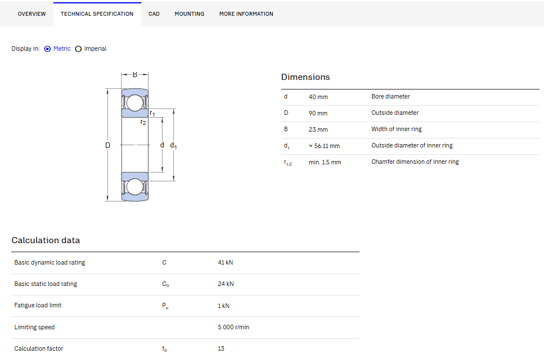Click the Bore diameter description

390,96
